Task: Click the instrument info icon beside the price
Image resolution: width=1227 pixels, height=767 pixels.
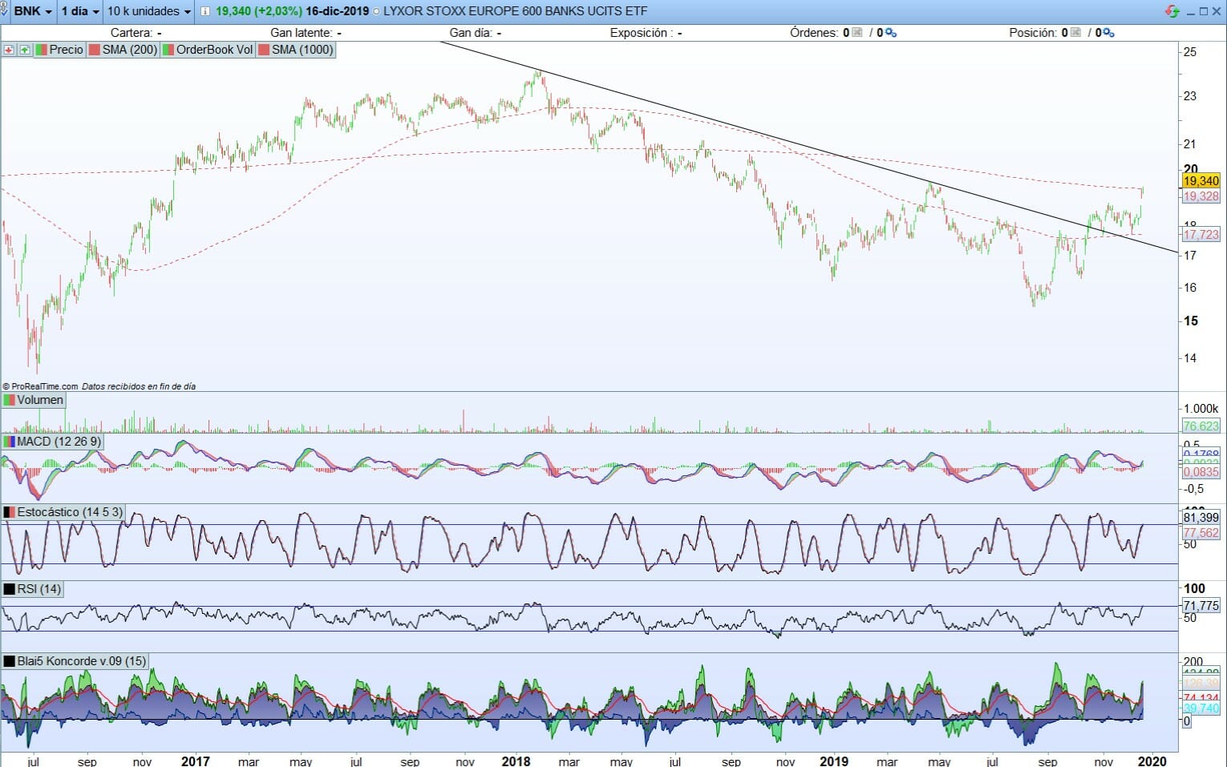Action: (204, 11)
